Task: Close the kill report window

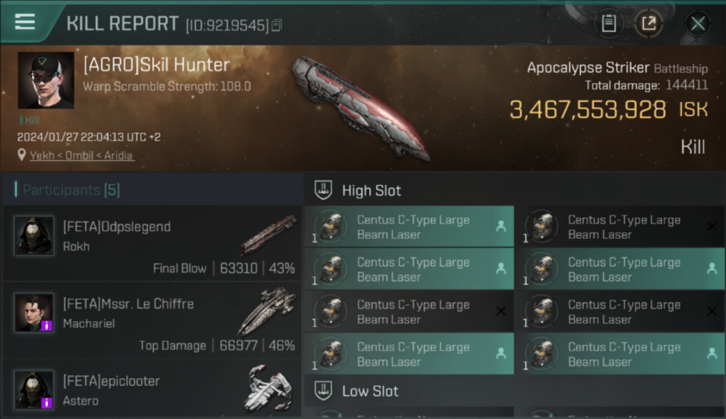Action: click(x=698, y=23)
